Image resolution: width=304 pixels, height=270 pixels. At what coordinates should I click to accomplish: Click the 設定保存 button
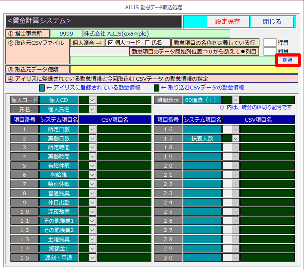pos(228,22)
